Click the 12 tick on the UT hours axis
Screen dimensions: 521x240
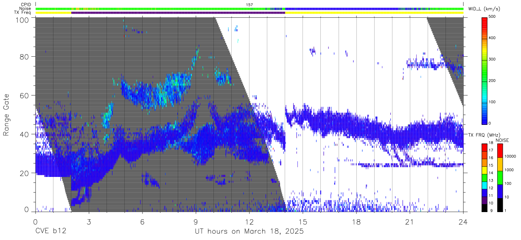tap(249, 221)
